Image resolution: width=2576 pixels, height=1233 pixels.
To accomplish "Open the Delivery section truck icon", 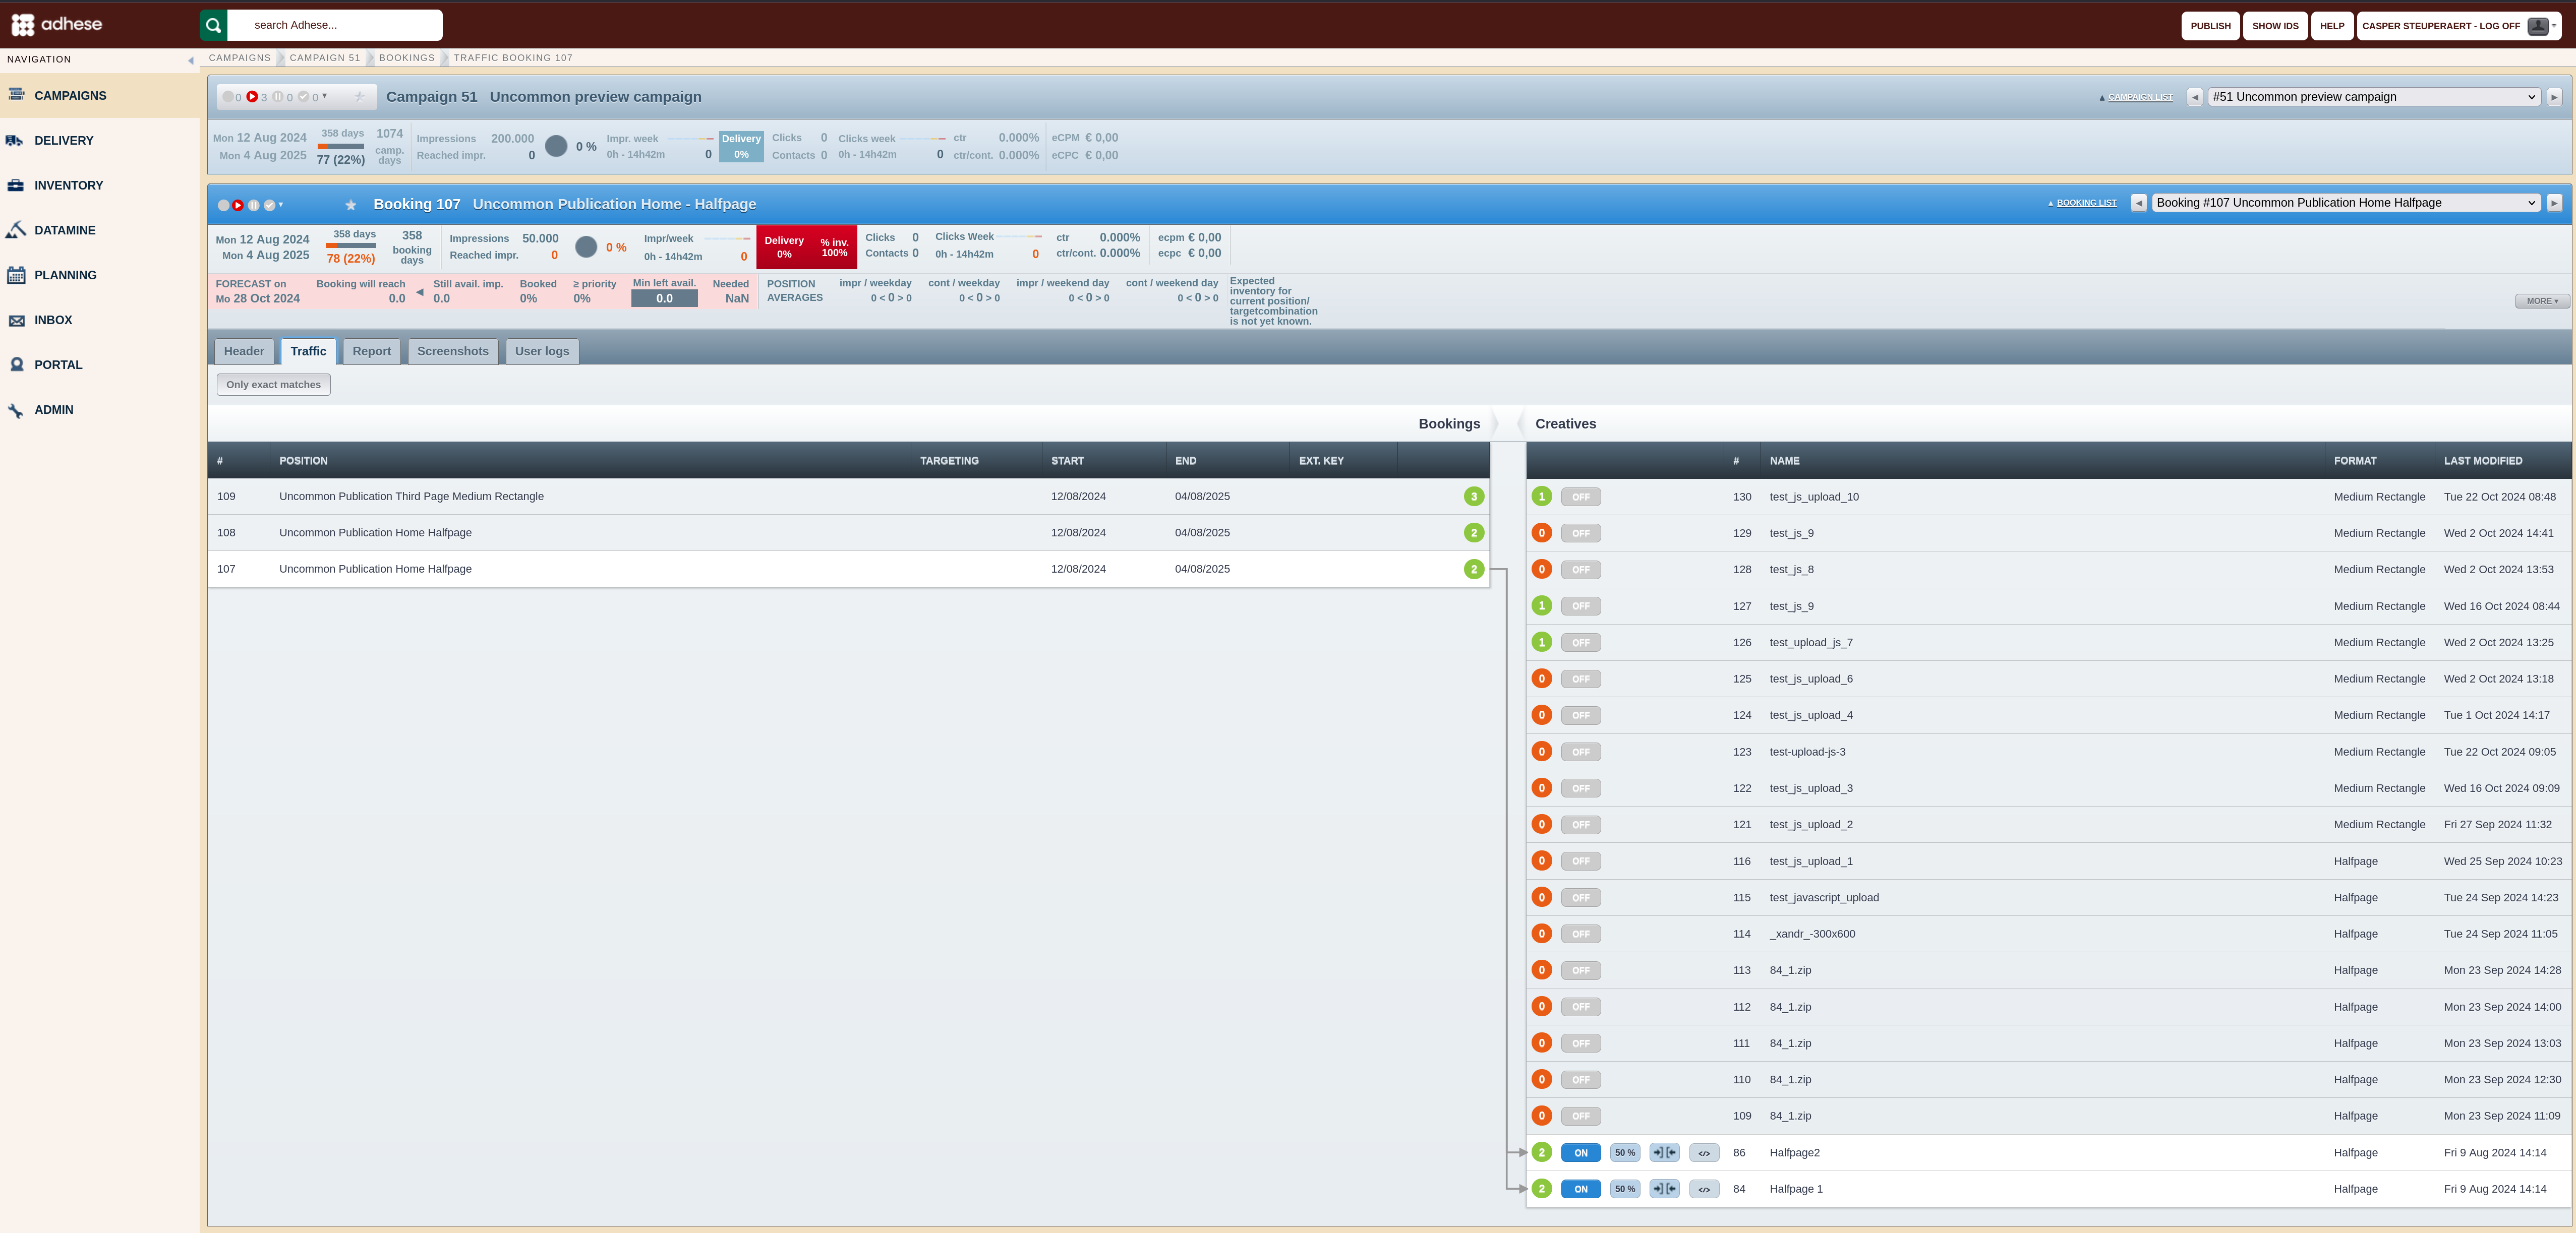I will [15, 141].
